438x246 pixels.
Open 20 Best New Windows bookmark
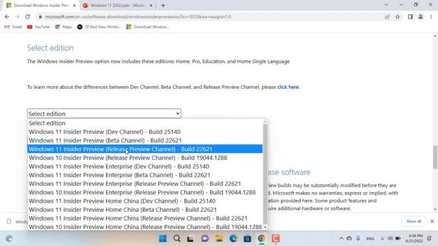pos(99,27)
